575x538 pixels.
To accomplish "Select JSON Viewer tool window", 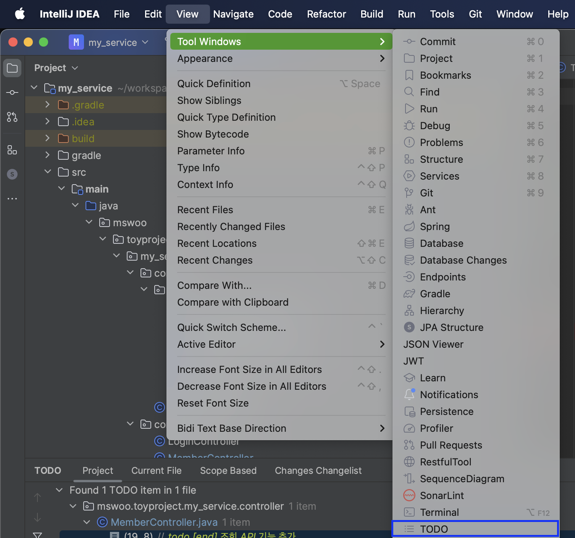I will click(476, 344).
